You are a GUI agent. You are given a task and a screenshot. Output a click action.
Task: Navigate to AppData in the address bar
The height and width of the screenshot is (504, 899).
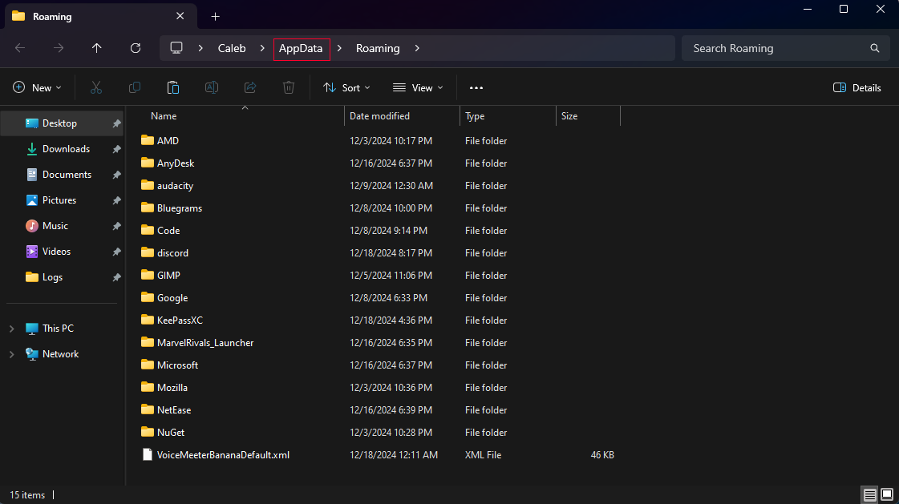301,48
